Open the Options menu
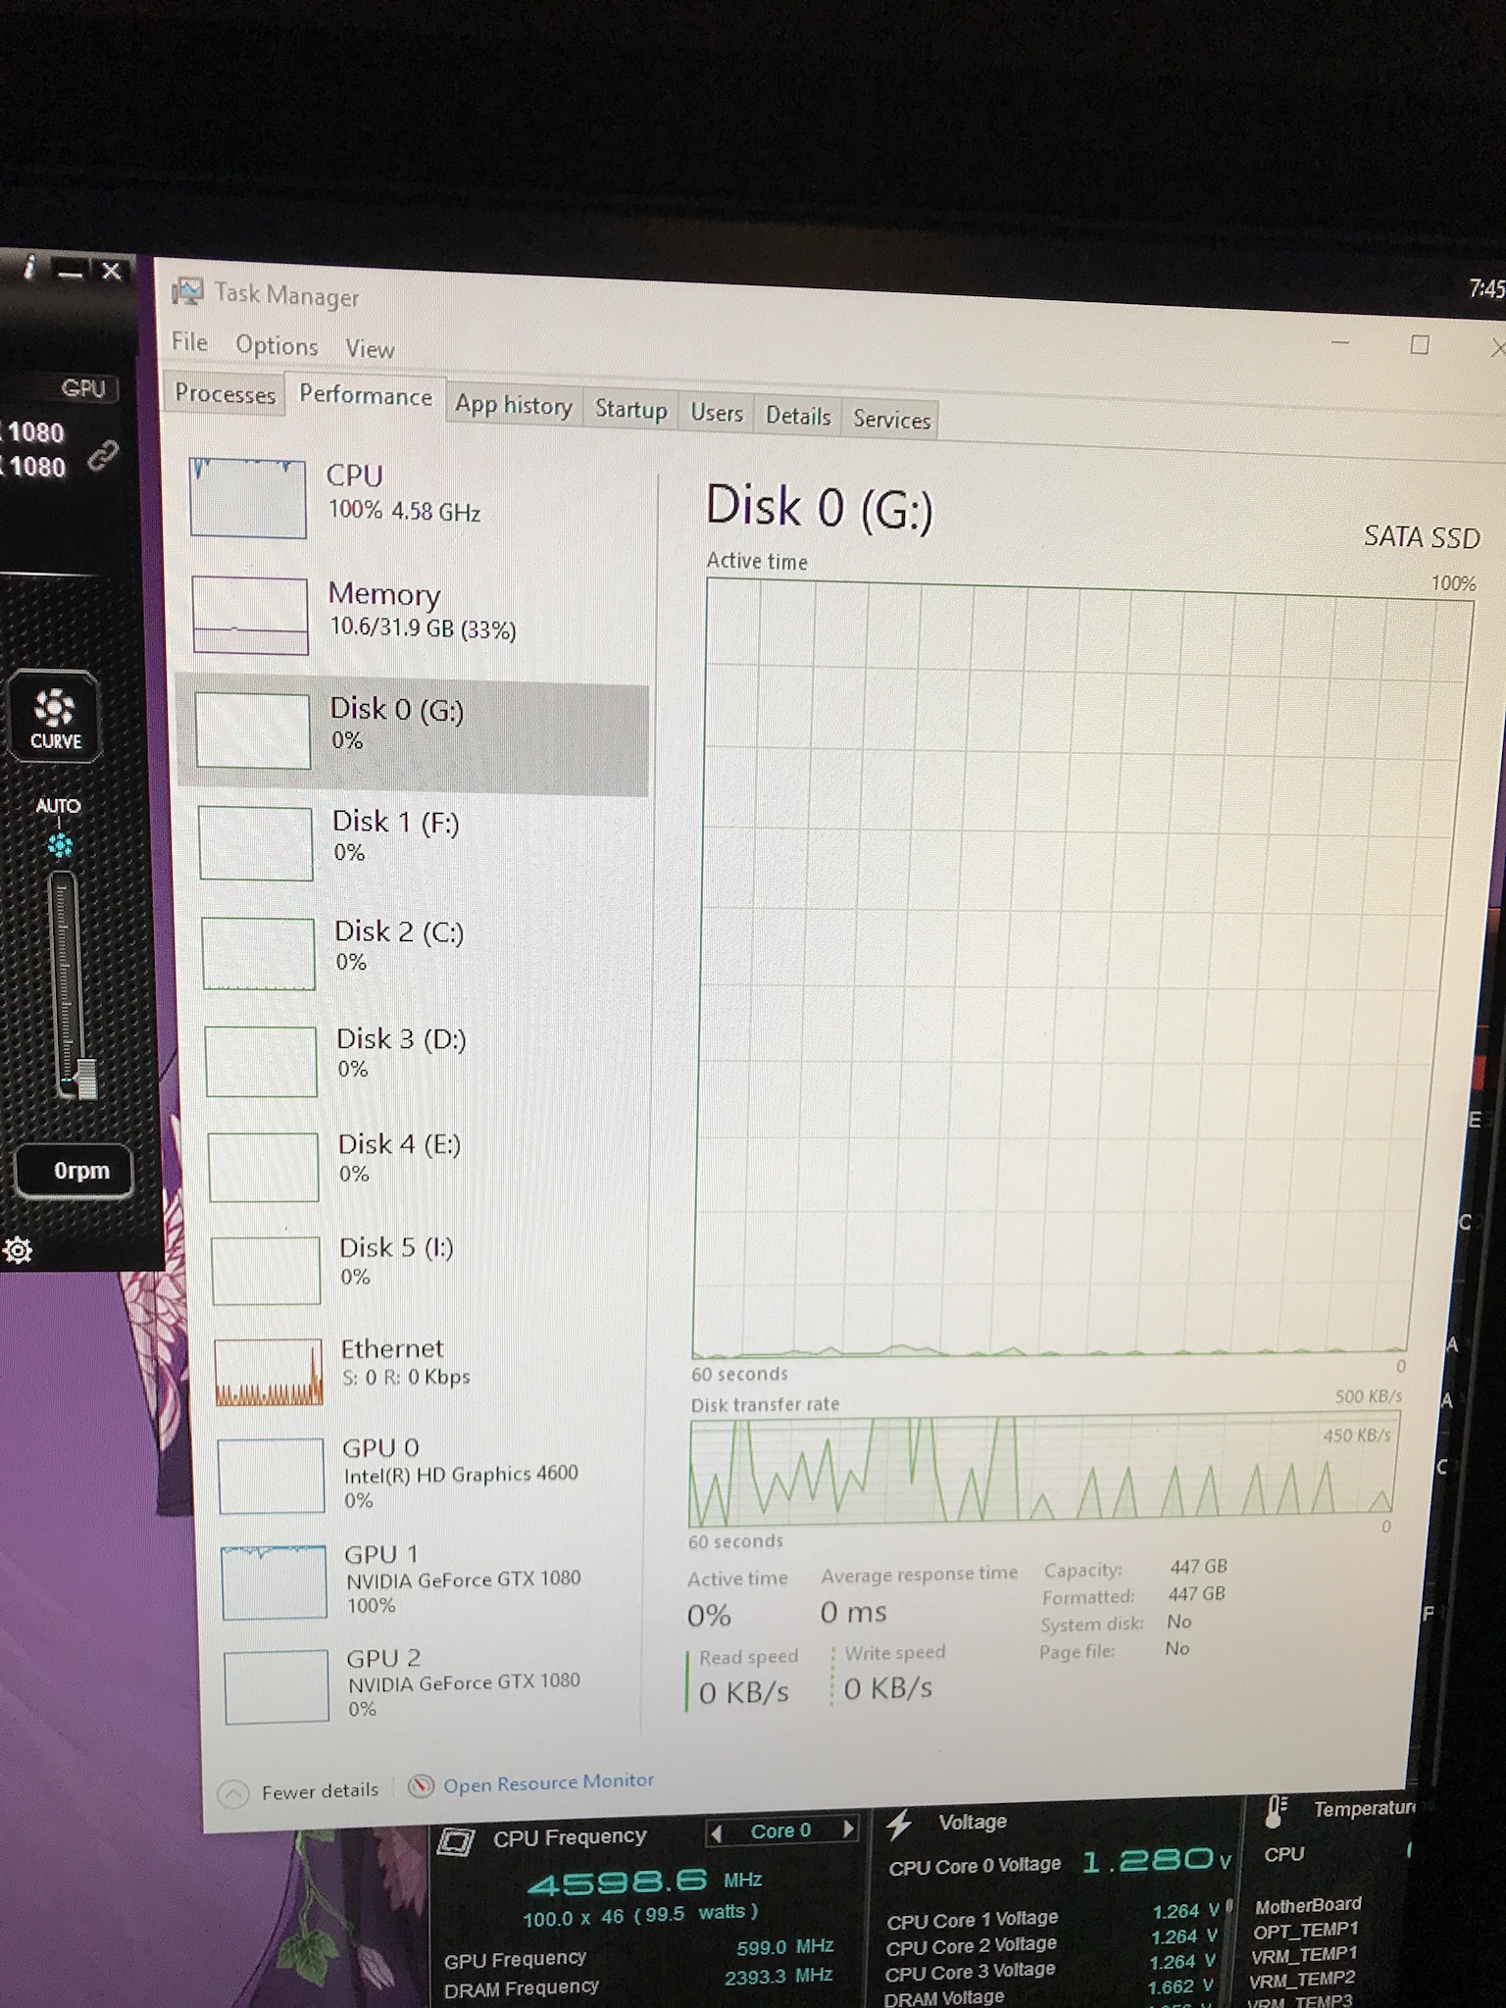The width and height of the screenshot is (1506, 2008). 276,345
